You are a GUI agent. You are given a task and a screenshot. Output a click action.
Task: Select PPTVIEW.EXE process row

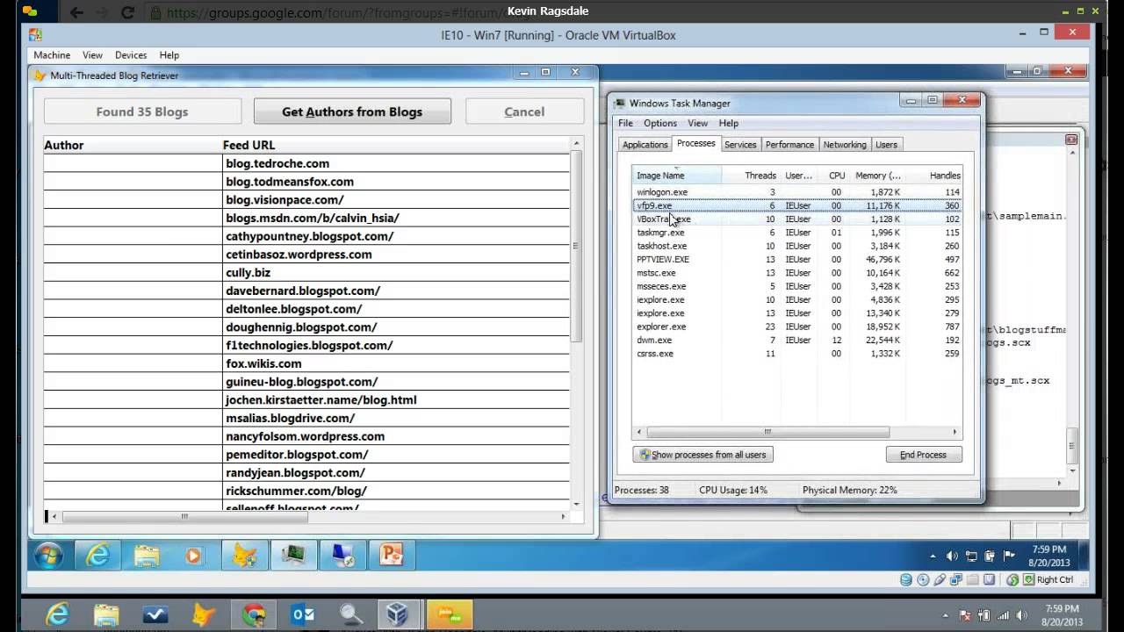coord(797,260)
